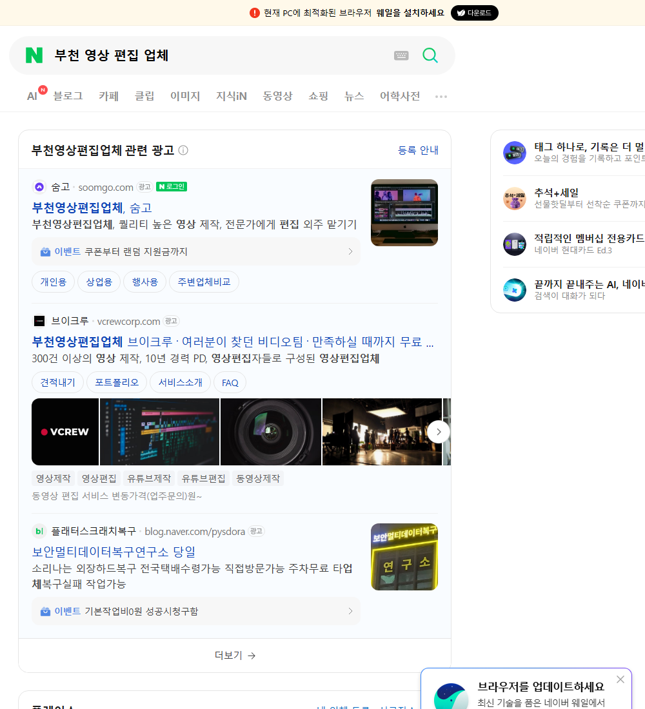Viewport: 645px width, 709px height.
Task: Open the VCREW logo thumbnail
Action: click(x=65, y=432)
